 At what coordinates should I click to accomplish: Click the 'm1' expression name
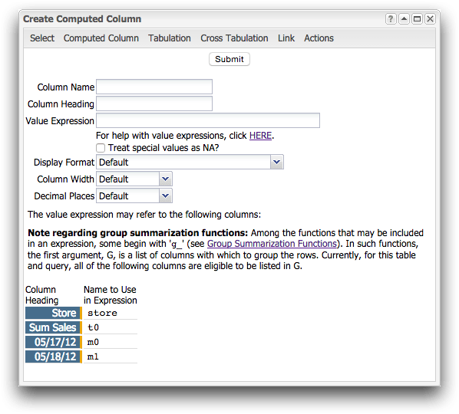(93, 356)
